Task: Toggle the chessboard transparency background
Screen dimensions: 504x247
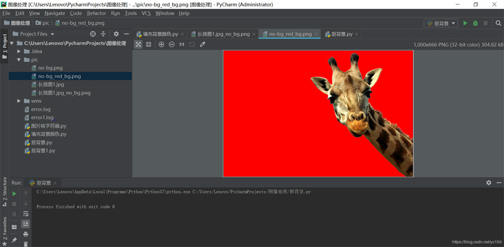Action: point(138,44)
